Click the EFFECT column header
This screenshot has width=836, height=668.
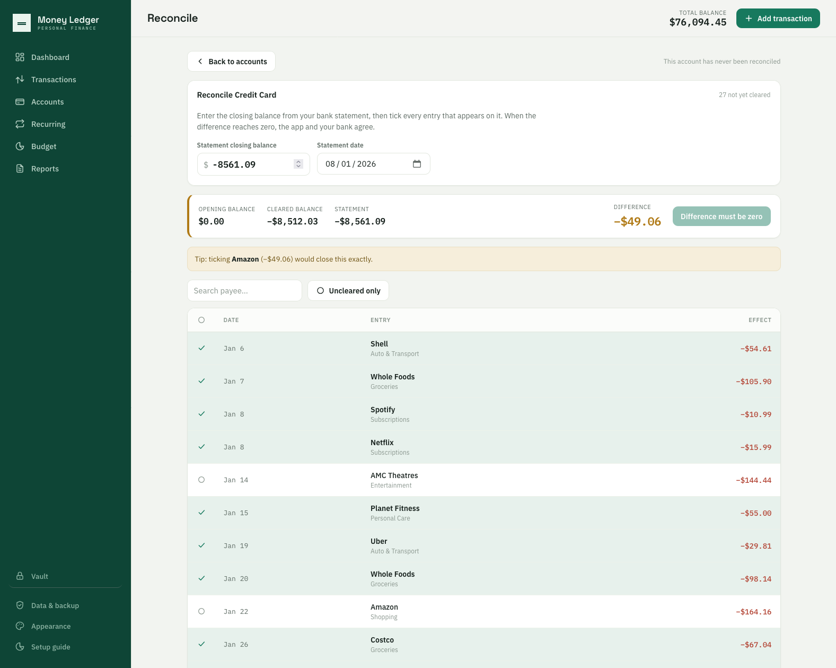tap(760, 320)
